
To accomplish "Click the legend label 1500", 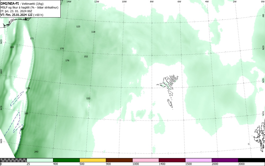I will [188, 164].
